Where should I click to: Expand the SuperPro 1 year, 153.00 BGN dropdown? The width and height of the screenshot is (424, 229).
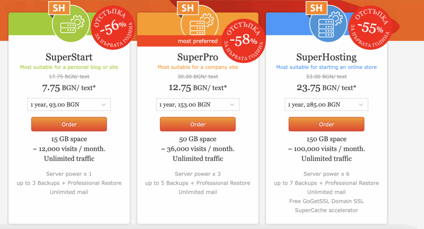[198, 105]
